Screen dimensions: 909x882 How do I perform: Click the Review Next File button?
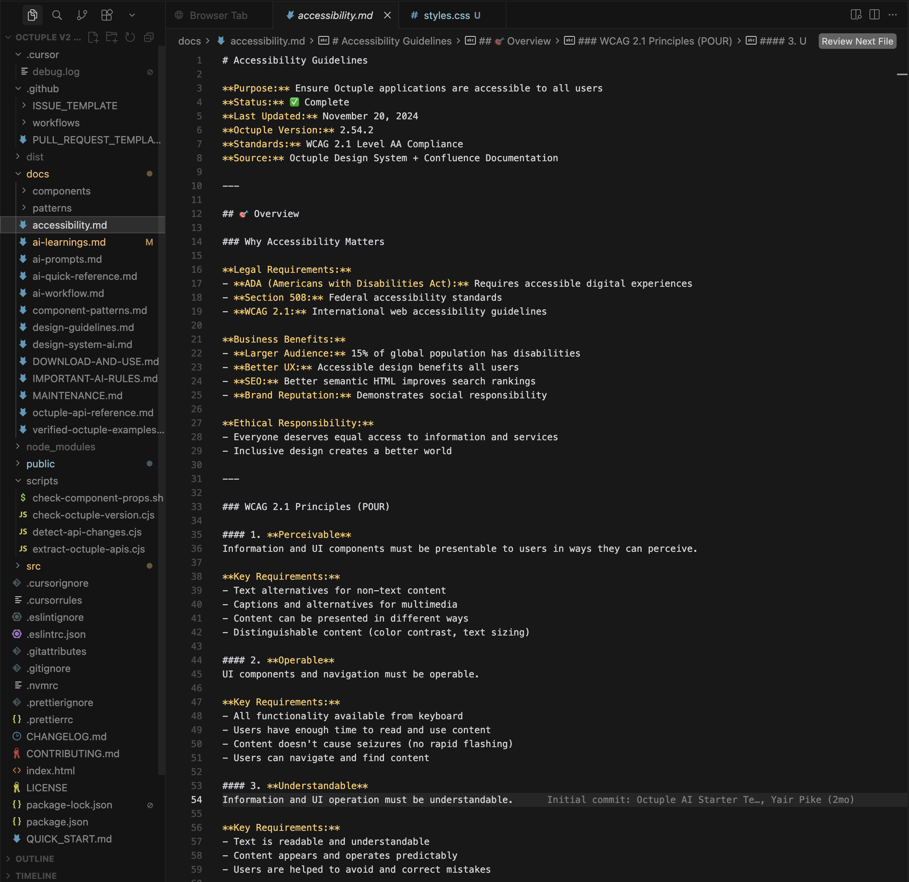click(857, 41)
